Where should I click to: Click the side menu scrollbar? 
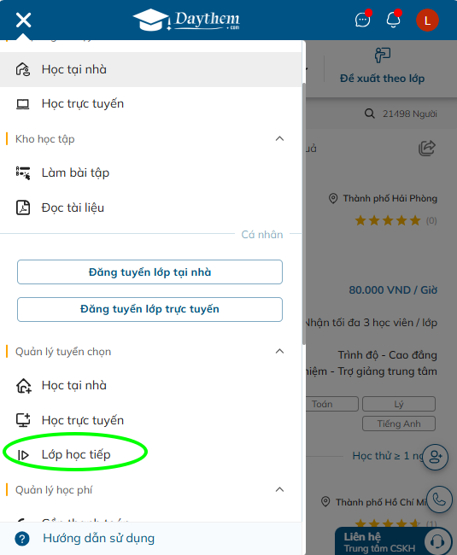[304, 214]
